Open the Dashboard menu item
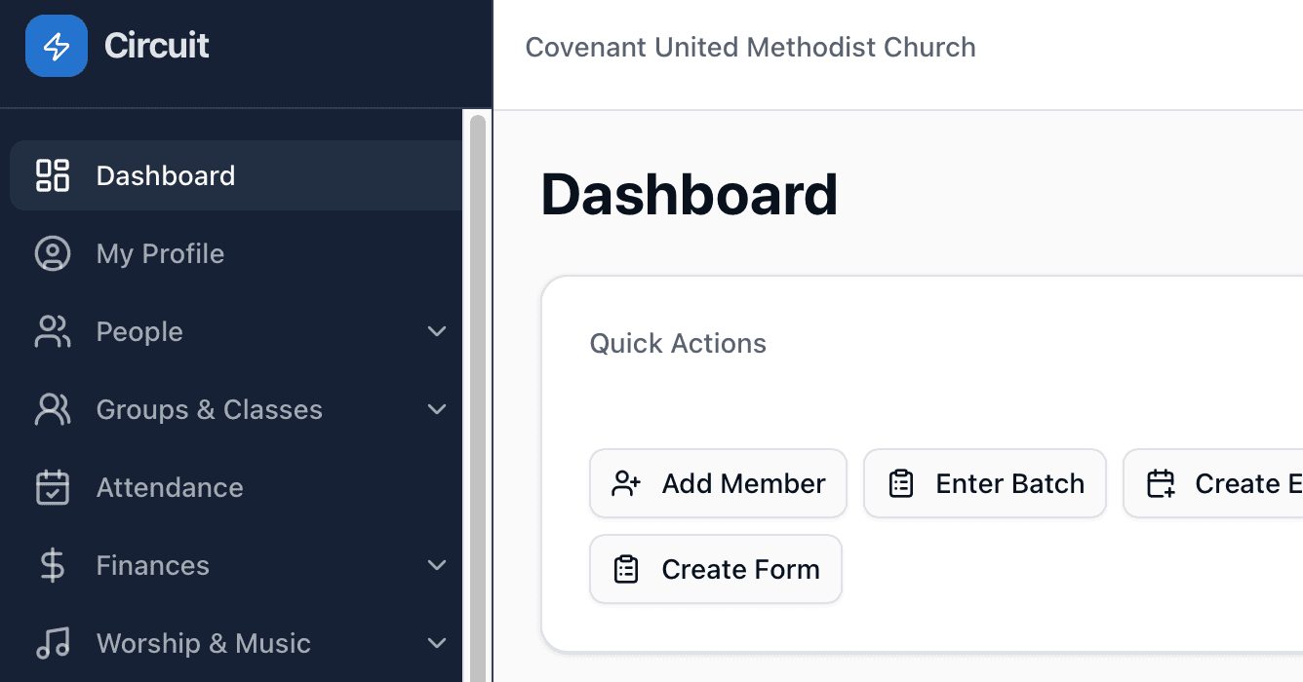The height and width of the screenshot is (682, 1303). 166,175
